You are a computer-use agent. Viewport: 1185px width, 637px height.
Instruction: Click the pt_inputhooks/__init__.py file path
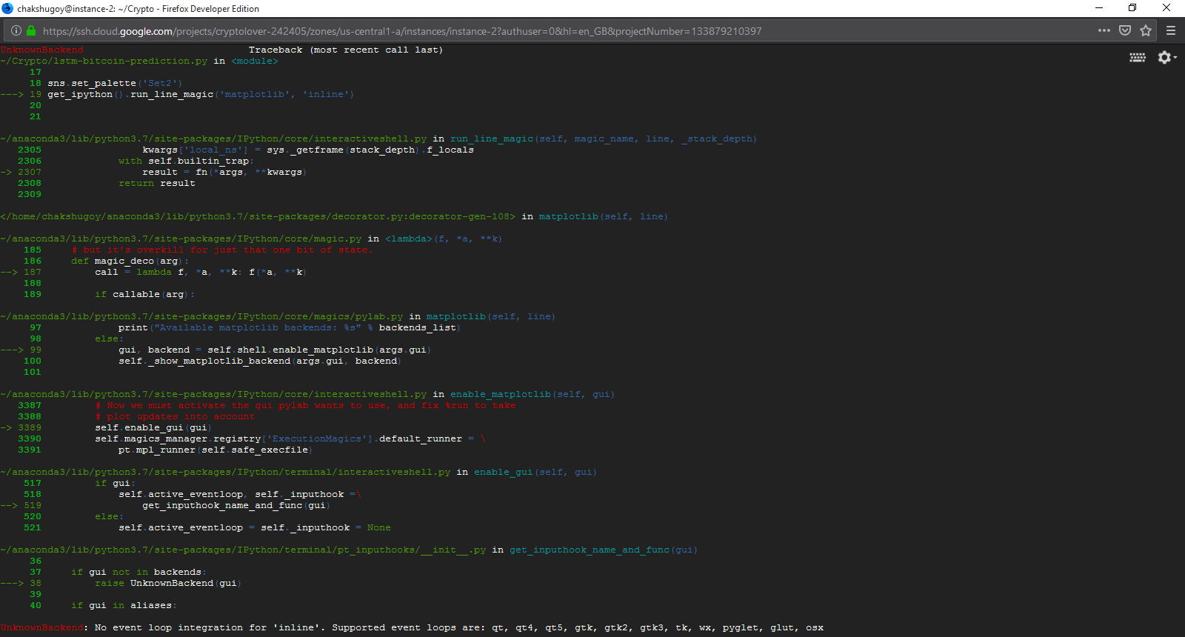(x=243, y=550)
